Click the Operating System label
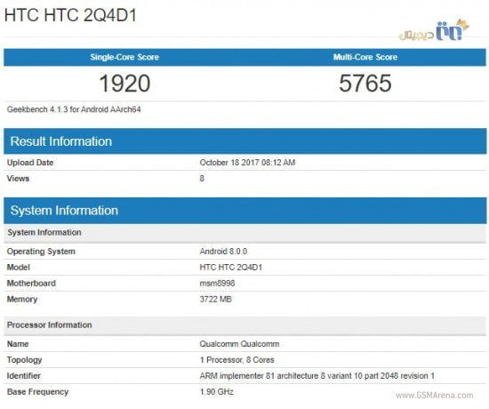 (x=41, y=252)
